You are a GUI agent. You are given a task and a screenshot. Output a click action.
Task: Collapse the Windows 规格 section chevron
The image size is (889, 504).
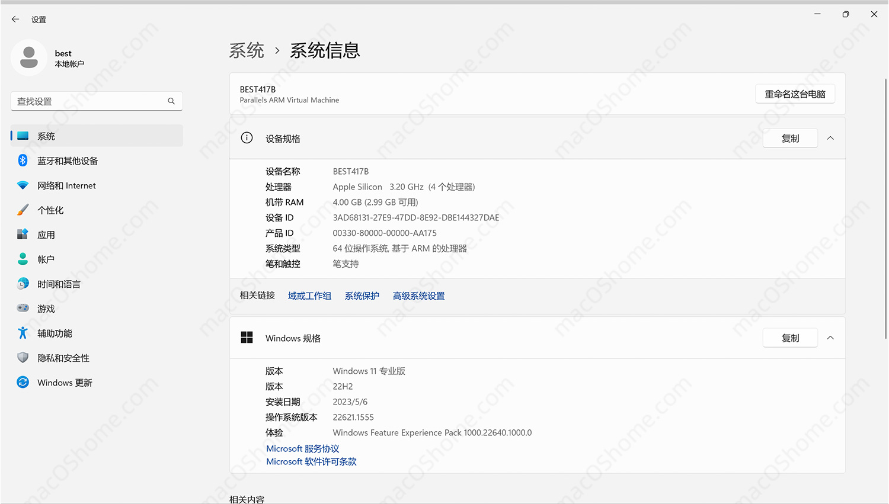point(830,338)
